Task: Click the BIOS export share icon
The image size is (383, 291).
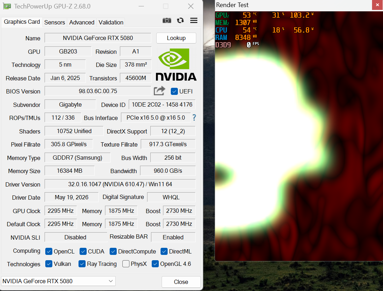Action: click(x=159, y=91)
